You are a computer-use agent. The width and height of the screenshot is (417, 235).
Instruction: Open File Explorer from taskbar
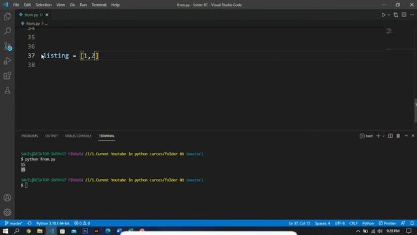pos(40,231)
